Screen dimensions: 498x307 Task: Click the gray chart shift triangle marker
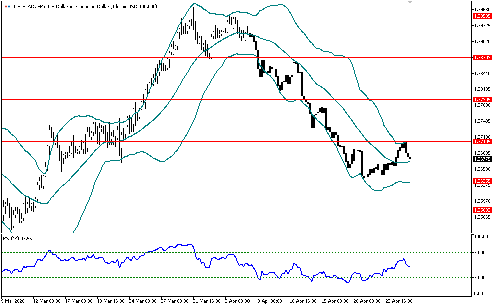coord(410,3)
